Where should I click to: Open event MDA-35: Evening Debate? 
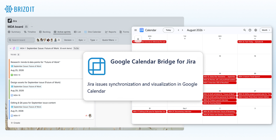[x=220, y=103]
